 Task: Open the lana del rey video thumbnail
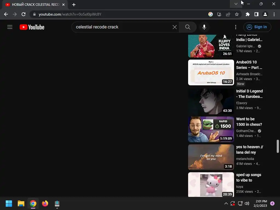[211, 157]
